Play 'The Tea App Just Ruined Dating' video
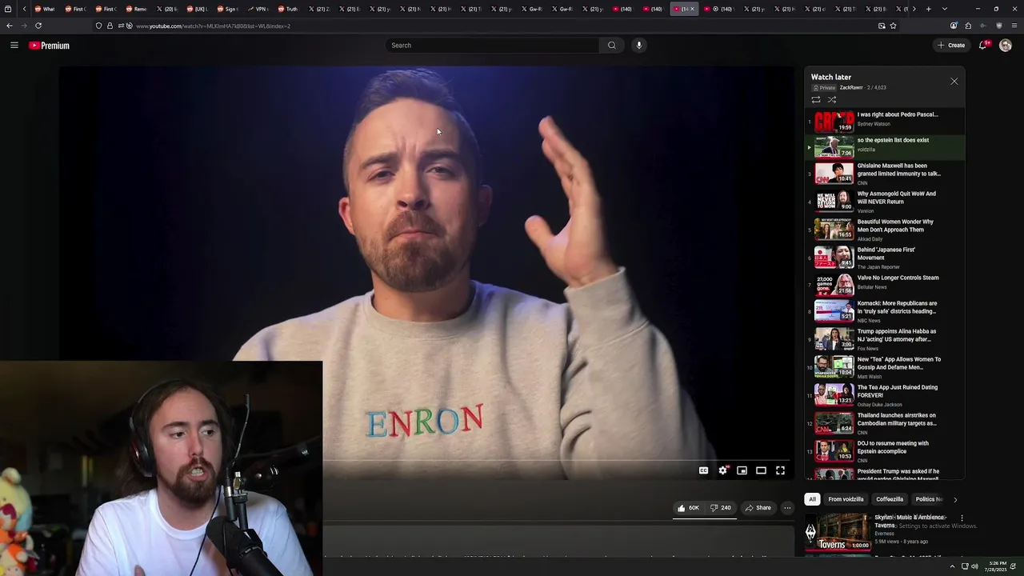The width and height of the screenshot is (1024, 576). (885, 395)
